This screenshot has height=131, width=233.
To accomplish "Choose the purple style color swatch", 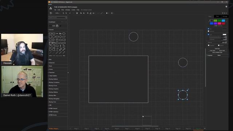I will [x=216, y=23].
